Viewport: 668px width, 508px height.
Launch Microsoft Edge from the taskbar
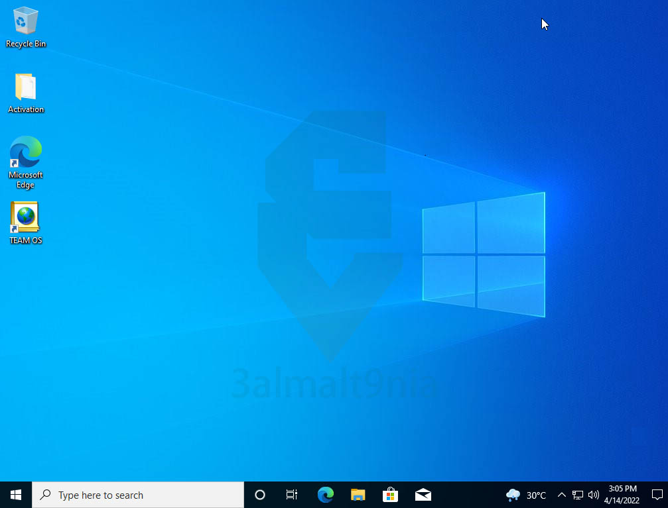pyautogui.click(x=326, y=495)
